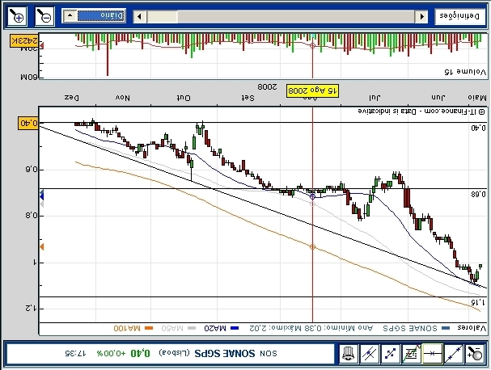Image resolution: width=491 pixels, height=370 pixels.
Task: Click the IT-Finance.com data indicative notice
Action: pos(421,111)
